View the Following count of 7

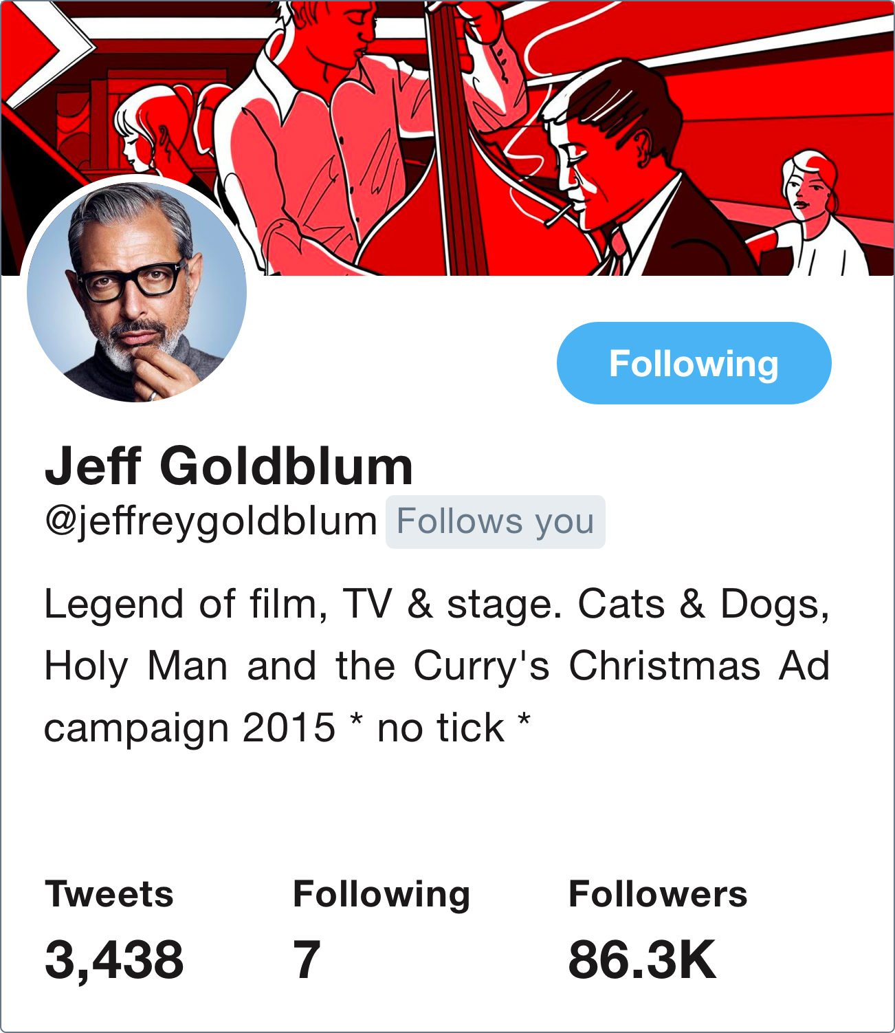(x=307, y=959)
